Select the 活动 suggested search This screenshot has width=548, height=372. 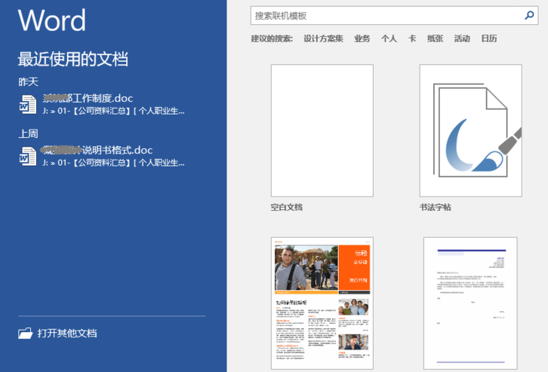[462, 38]
